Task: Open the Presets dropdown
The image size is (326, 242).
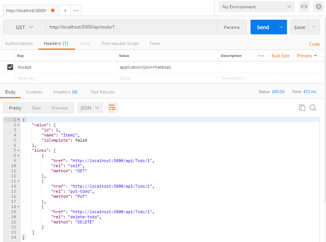Action: click(307, 55)
